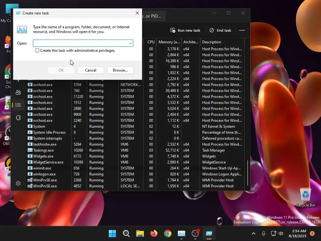Click Run new task button
The width and height of the screenshot is (321, 241).
coord(185,30)
